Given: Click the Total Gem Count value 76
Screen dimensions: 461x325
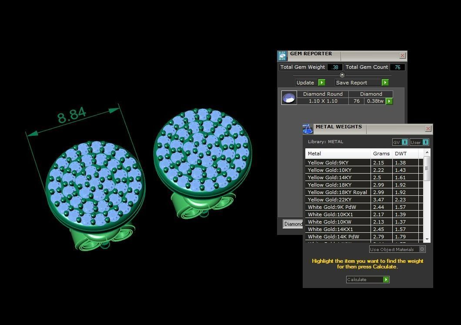Looking at the screenshot, I should coord(398,67).
